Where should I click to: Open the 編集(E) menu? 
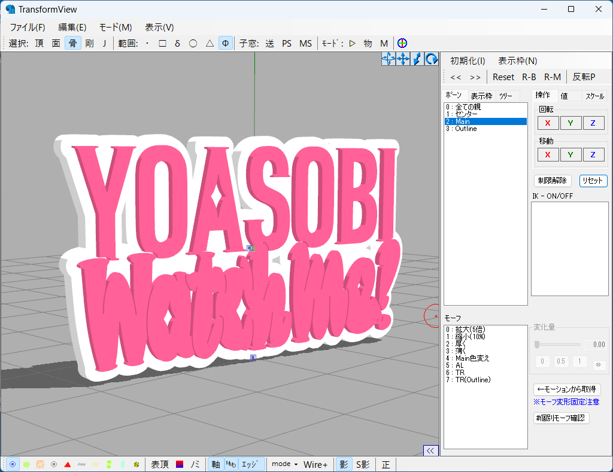pyautogui.click(x=72, y=28)
